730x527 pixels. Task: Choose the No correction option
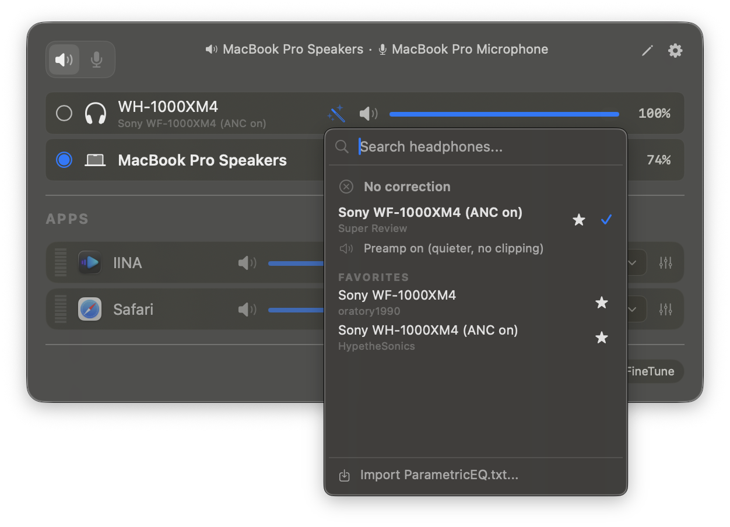406,187
